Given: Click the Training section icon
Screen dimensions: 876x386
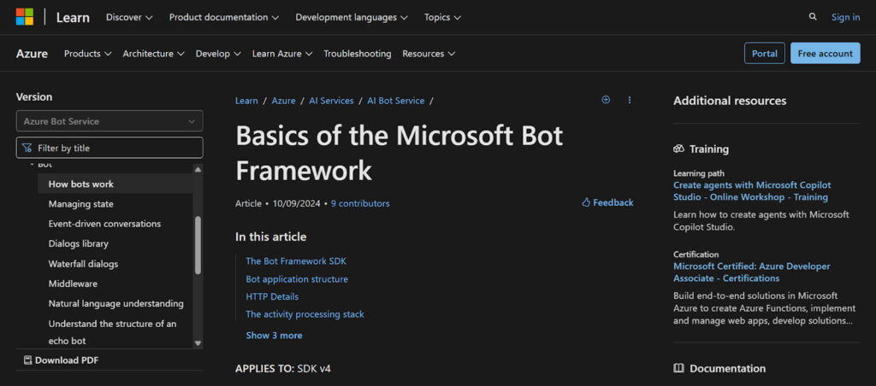Looking at the screenshot, I should tap(678, 149).
